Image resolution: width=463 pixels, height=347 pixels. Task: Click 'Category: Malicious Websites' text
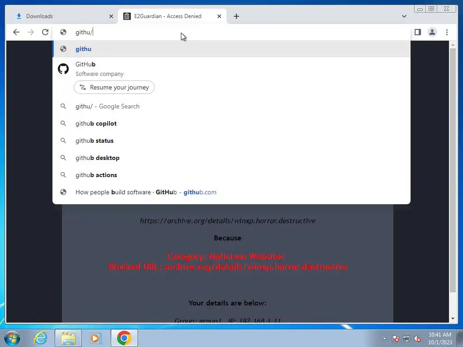[x=226, y=256]
